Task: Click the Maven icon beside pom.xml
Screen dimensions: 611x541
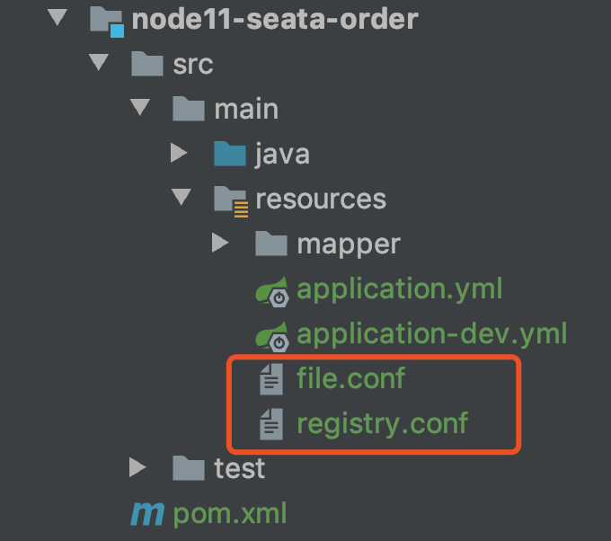Action: tap(146, 514)
